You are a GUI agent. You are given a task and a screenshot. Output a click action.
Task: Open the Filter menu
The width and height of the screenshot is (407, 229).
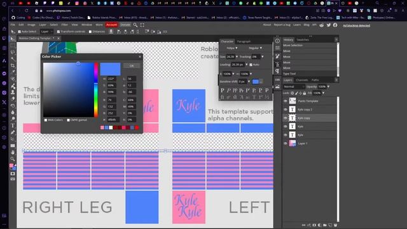click(64, 25)
